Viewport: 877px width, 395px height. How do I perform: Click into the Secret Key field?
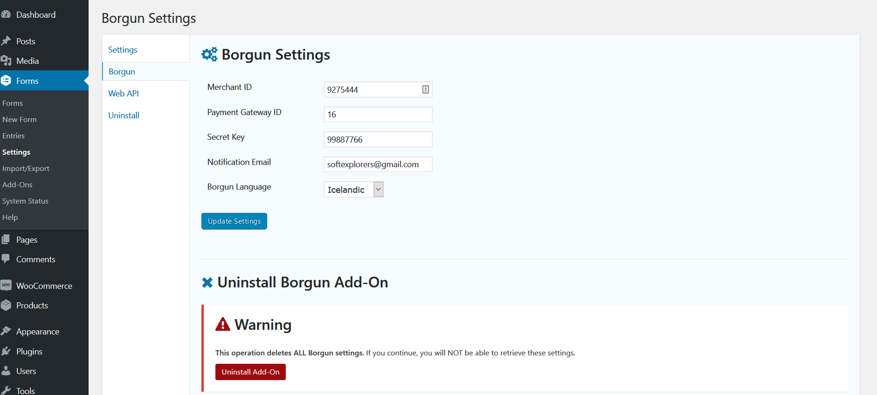[x=378, y=139]
